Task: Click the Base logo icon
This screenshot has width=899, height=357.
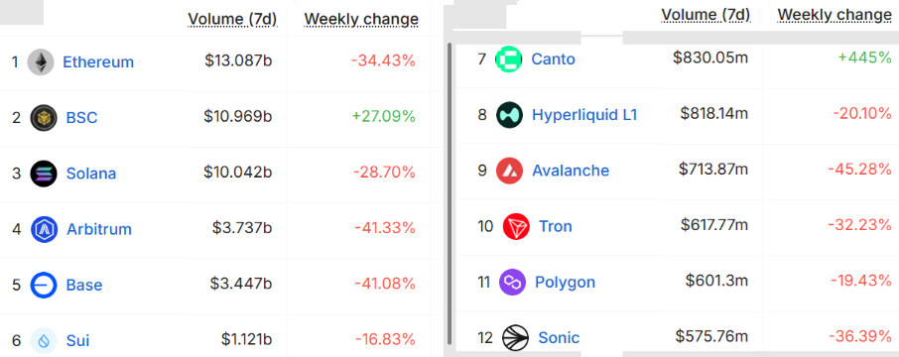Action: point(44,285)
